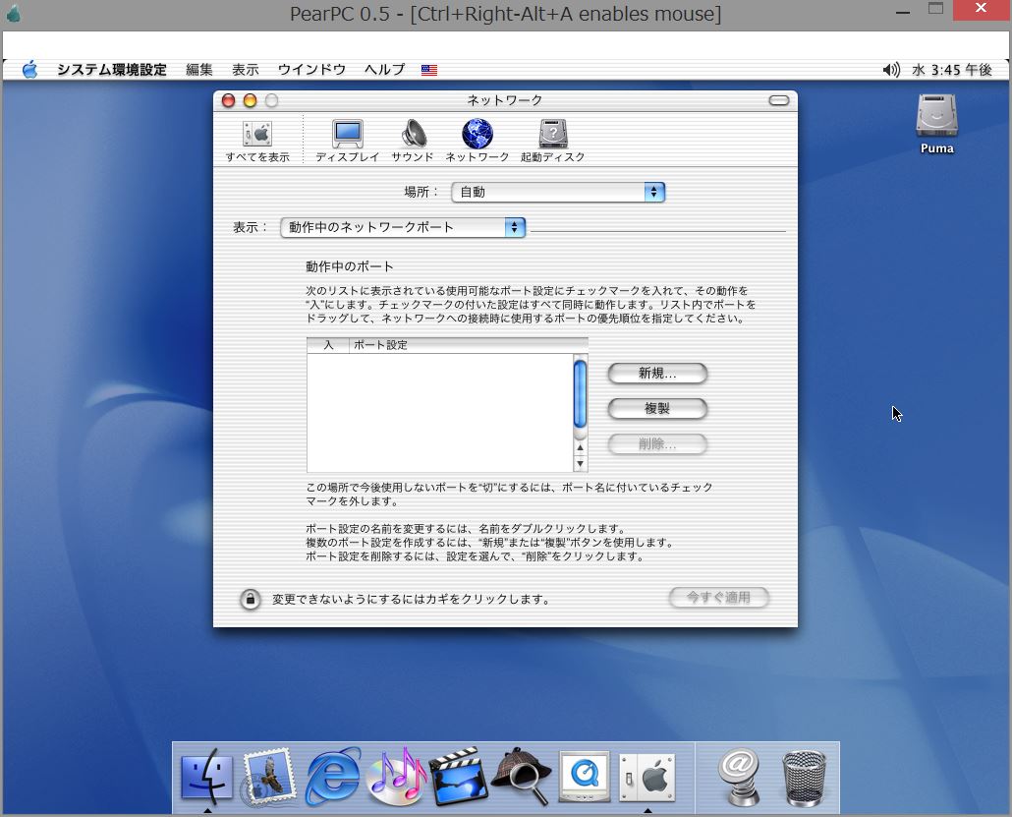Click the 複製 (Duplicate) button
The height and width of the screenshot is (817, 1012).
pyautogui.click(x=657, y=408)
